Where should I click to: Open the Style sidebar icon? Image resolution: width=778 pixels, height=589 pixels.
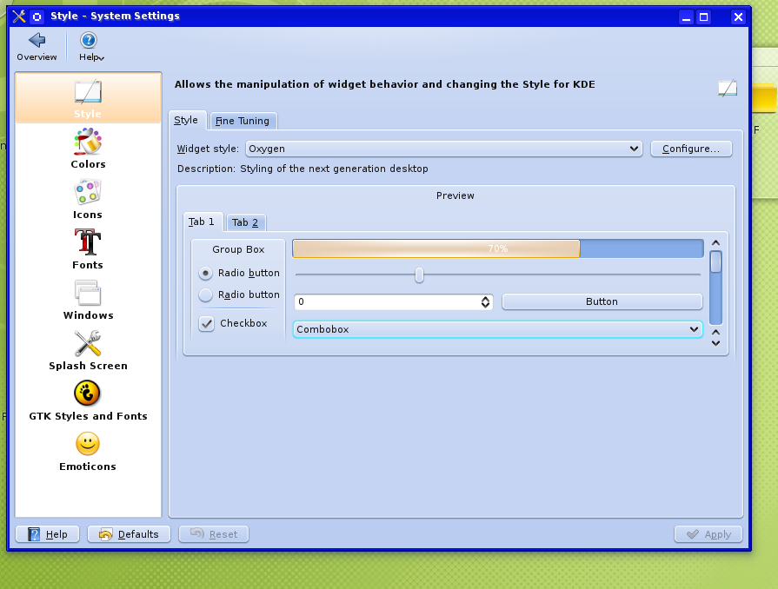point(88,98)
